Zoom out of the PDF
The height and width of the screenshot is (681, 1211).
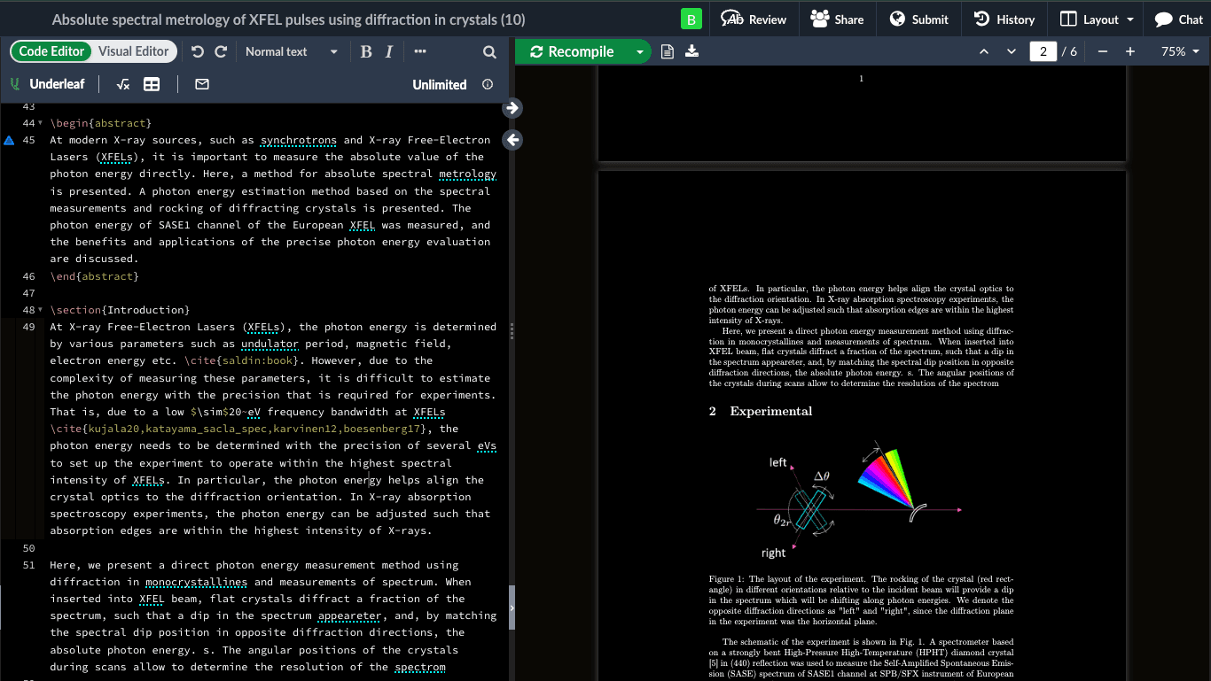(1102, 51)
